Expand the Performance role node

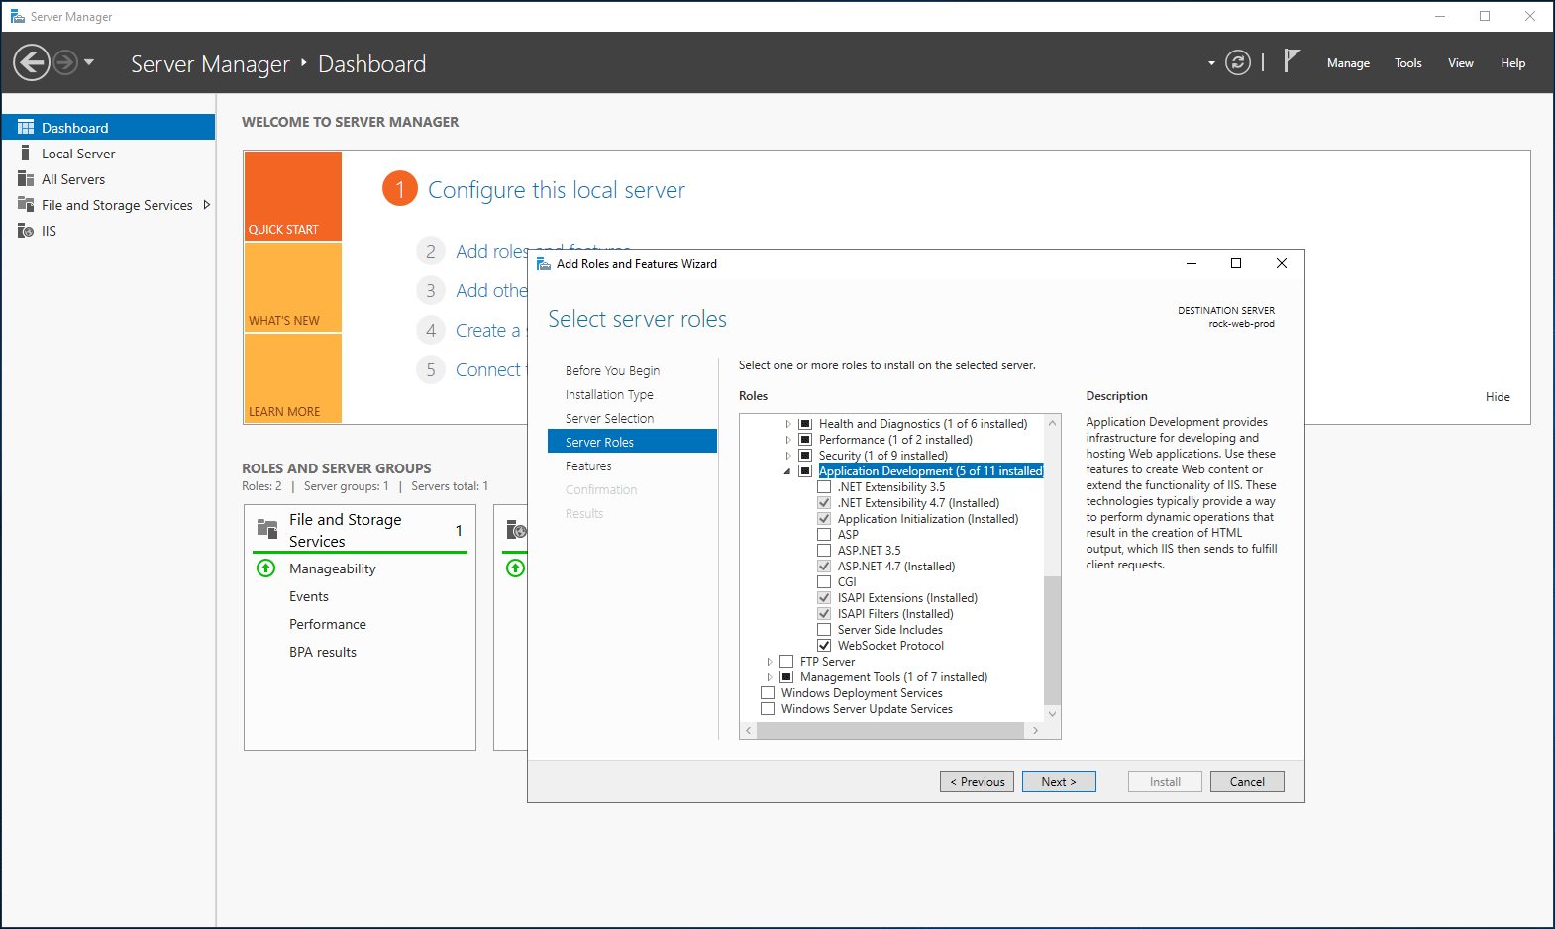(x=788, y=440)
